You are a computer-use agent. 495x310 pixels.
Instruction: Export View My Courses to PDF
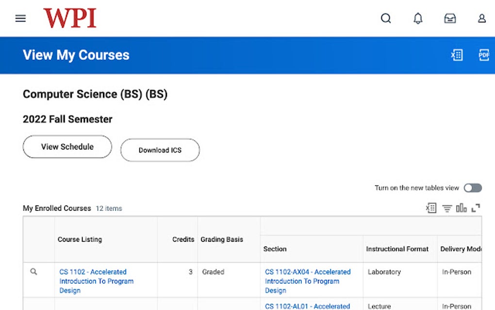pos(483,55)
